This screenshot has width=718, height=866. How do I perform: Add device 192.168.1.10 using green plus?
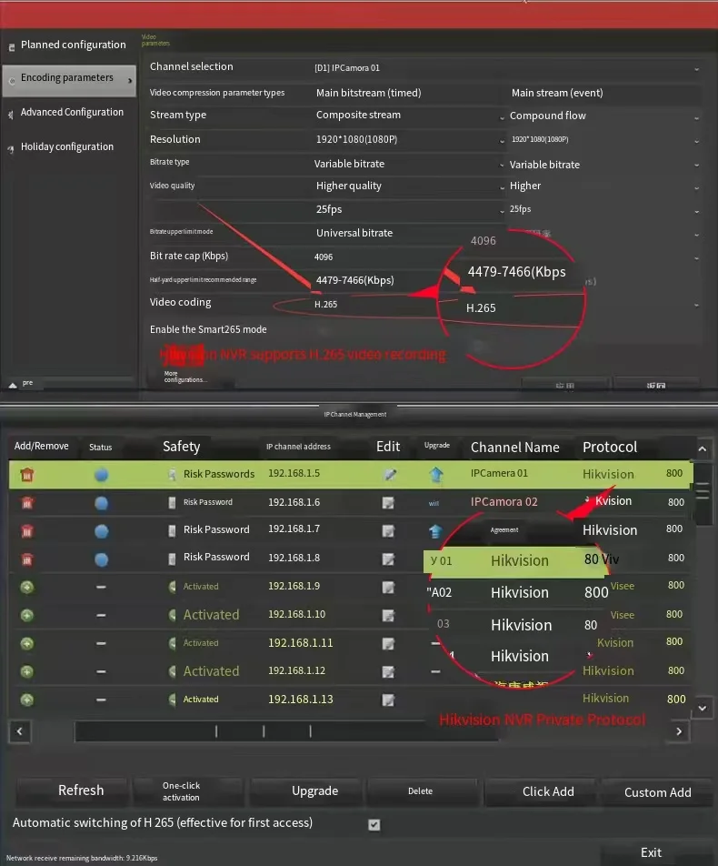tap(27, 615)
